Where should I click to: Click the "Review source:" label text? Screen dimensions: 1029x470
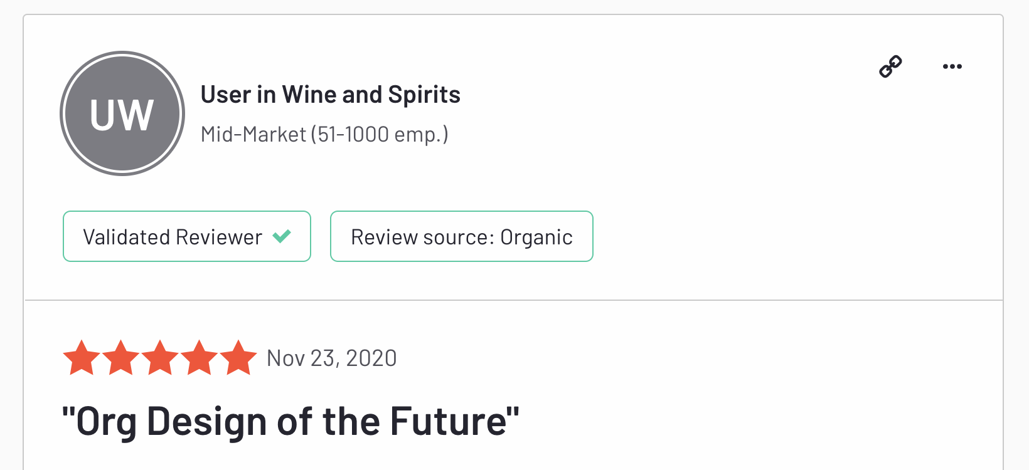(x=422, y=237)
